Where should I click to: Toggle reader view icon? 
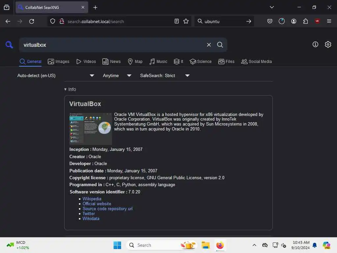[x=177, y=21]
